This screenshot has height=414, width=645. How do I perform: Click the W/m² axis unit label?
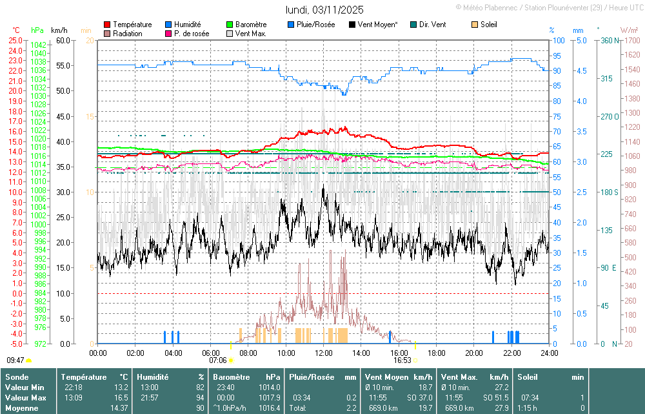point(629,30)
